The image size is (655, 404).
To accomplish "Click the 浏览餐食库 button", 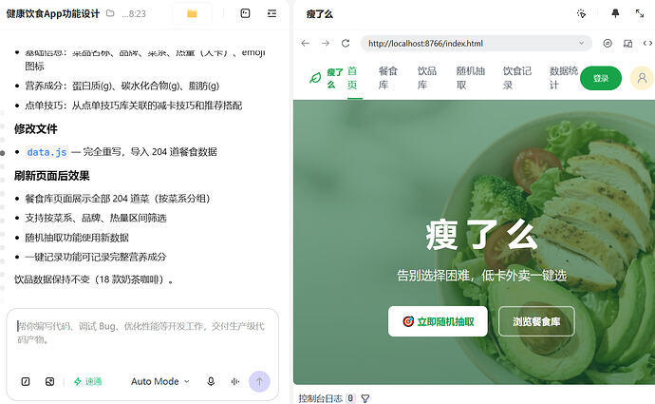I will [536, 321].
